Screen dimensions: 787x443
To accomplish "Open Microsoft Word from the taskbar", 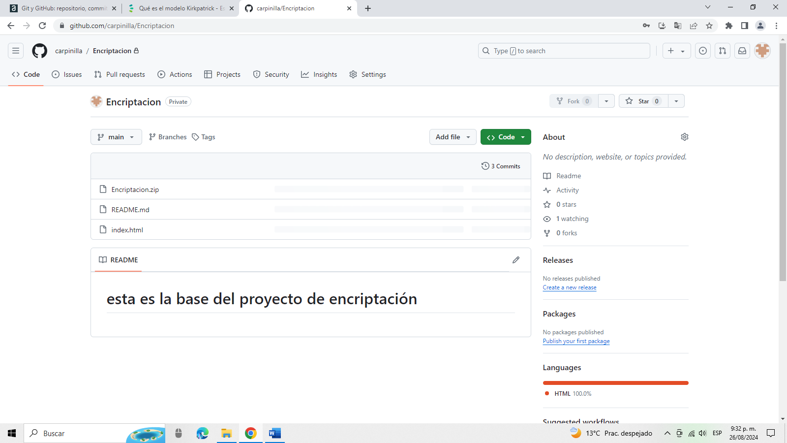I will pyautogui.click(x=275, y=433).
